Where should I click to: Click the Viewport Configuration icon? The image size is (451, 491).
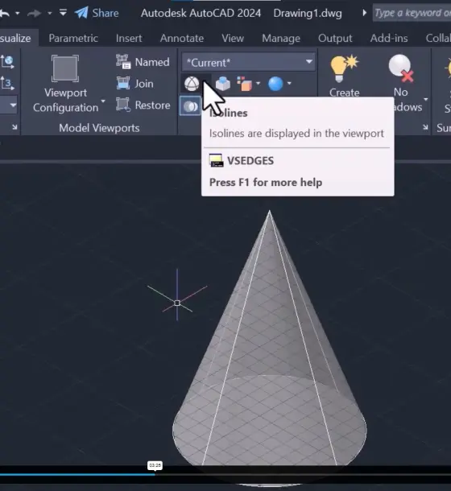tap(65, 68)
